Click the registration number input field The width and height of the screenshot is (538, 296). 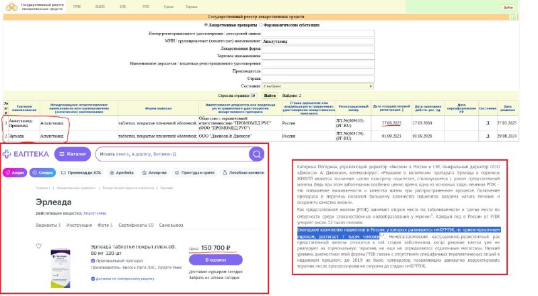click(x=317, y=34)
